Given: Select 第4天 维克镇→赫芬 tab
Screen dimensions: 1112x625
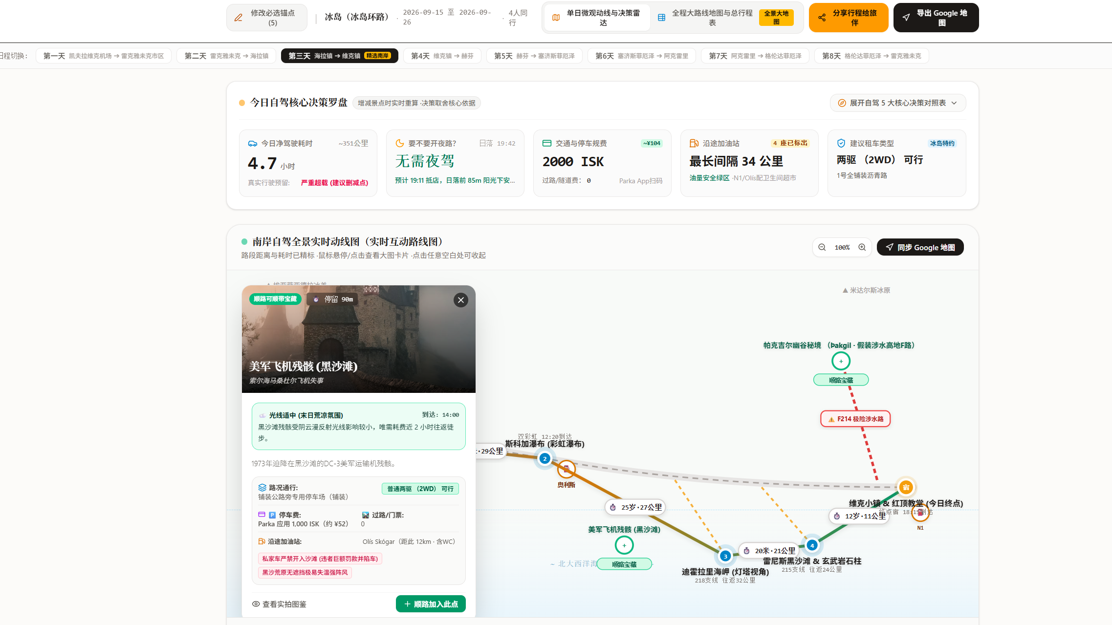Looking at the screenshot, I should tap(442, 56).
